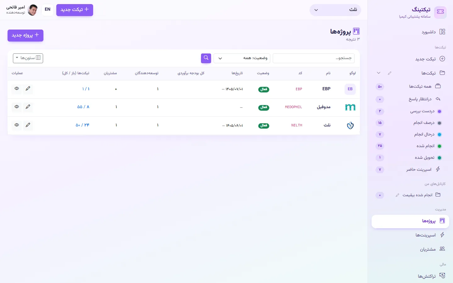Select the purple دردست بررسی status
The image size is (453, 283).
(426, 111)
